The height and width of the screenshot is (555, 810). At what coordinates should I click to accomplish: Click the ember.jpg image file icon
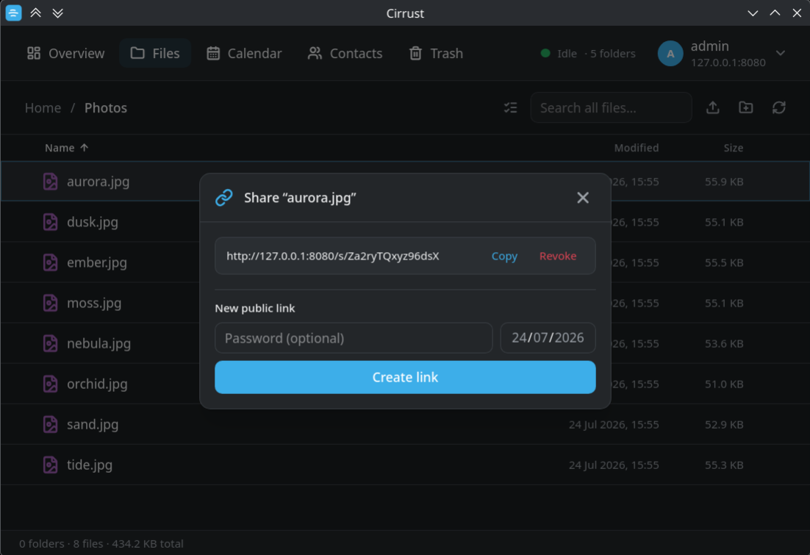[x=50, y=262]
